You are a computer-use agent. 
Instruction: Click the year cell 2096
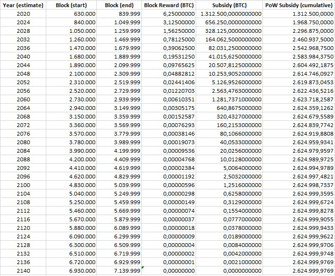[23, 177]
